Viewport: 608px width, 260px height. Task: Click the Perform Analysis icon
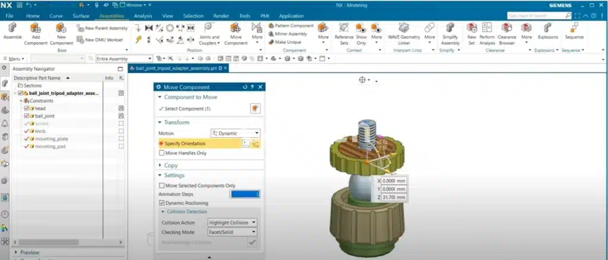487,29
